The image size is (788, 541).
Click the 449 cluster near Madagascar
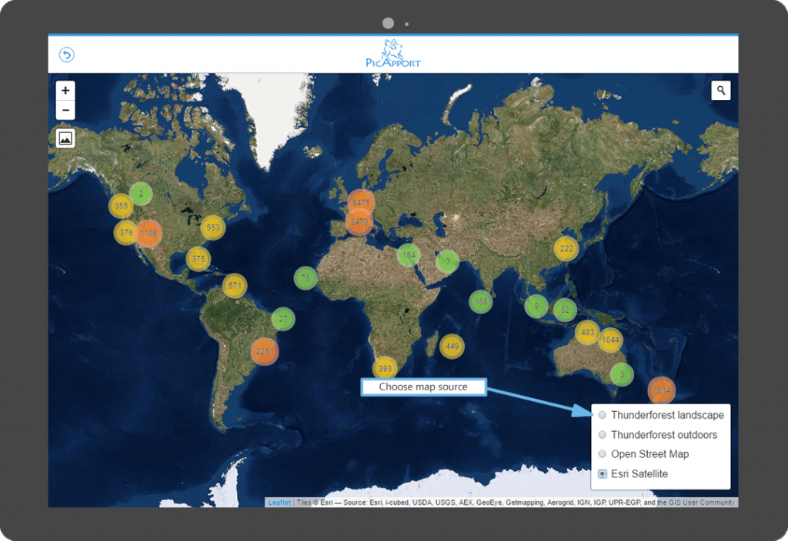[x=452, y=347]
